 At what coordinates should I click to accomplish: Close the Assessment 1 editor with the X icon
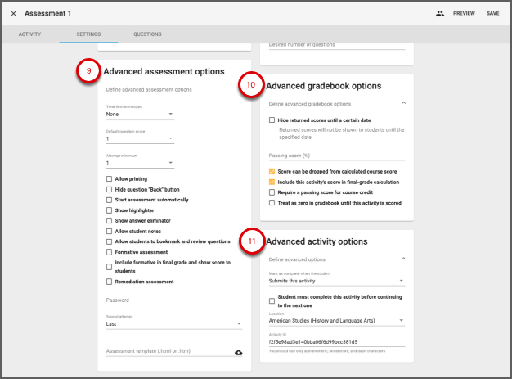coord(13,14)
